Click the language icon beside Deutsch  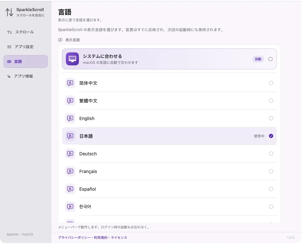click(70, 154)
